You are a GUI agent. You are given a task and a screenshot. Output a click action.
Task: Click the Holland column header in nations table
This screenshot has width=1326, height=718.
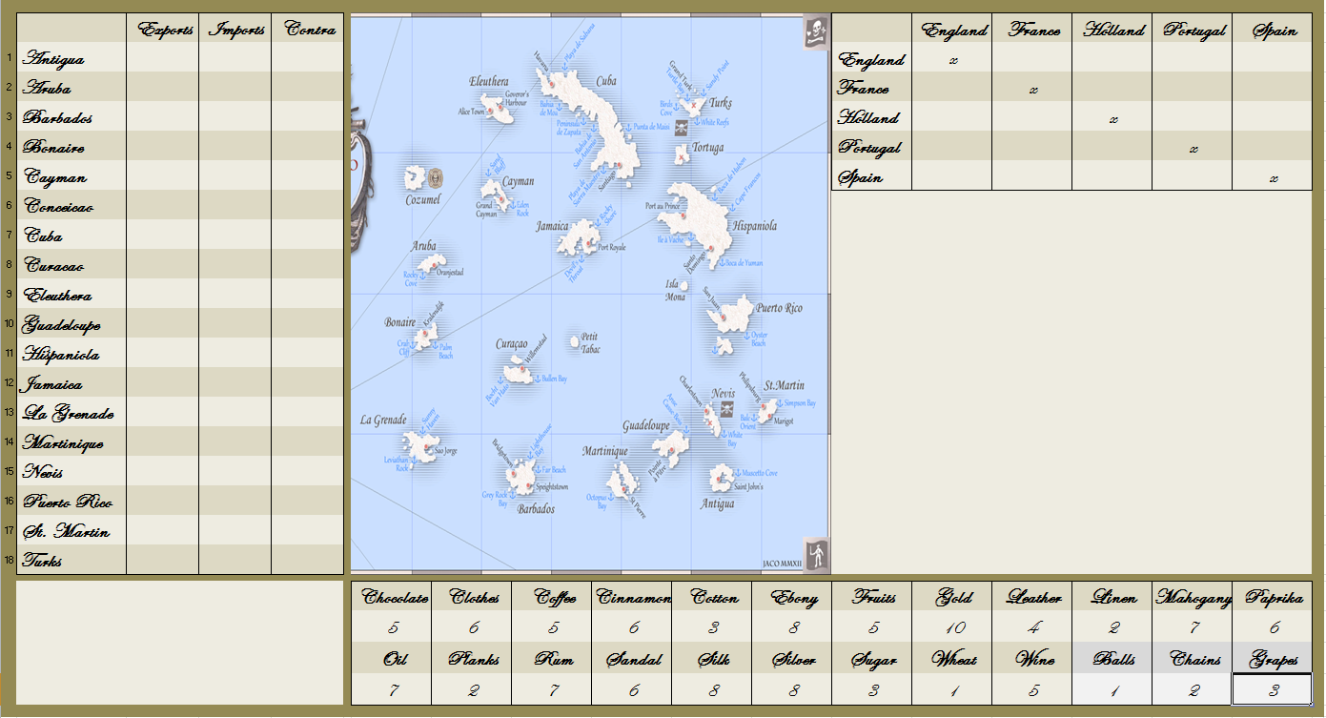tap(1112, 29)
